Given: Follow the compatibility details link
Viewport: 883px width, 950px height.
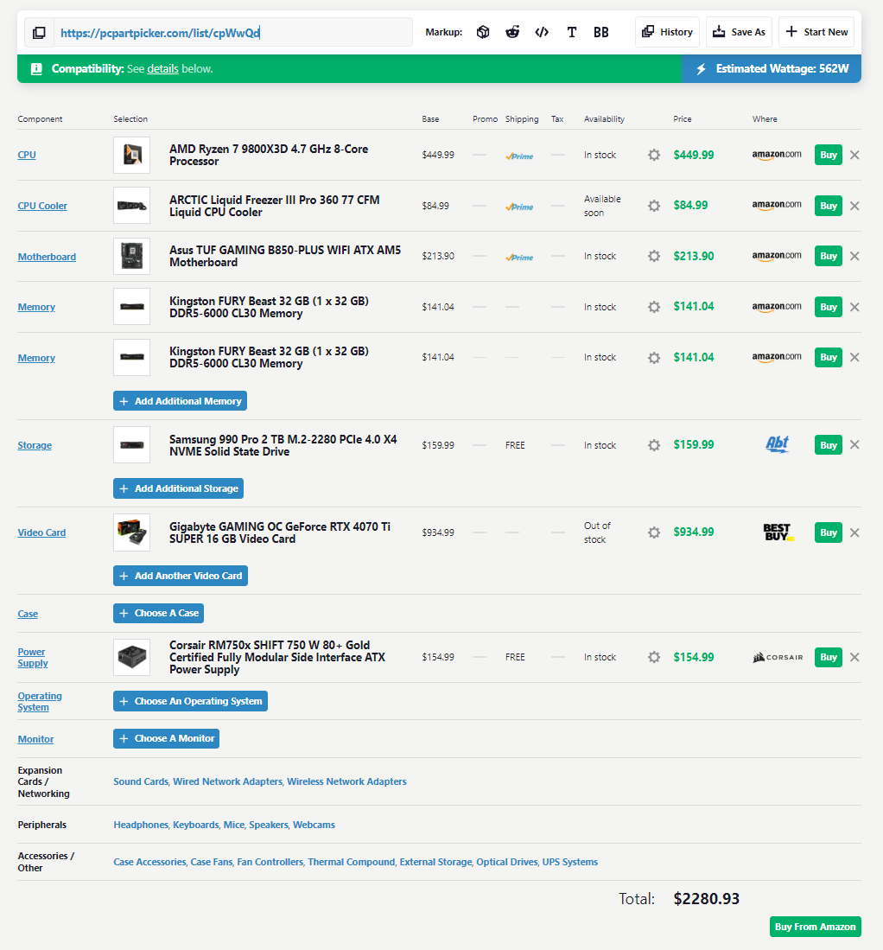Looking at the screenshot, I should [x=163, y=69].
